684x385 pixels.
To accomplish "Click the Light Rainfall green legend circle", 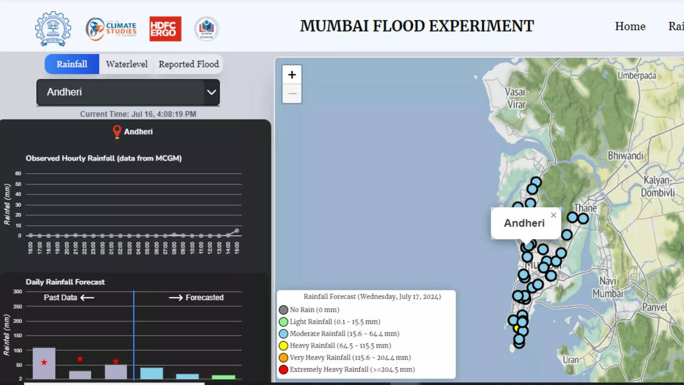I will tap(283, 322).
